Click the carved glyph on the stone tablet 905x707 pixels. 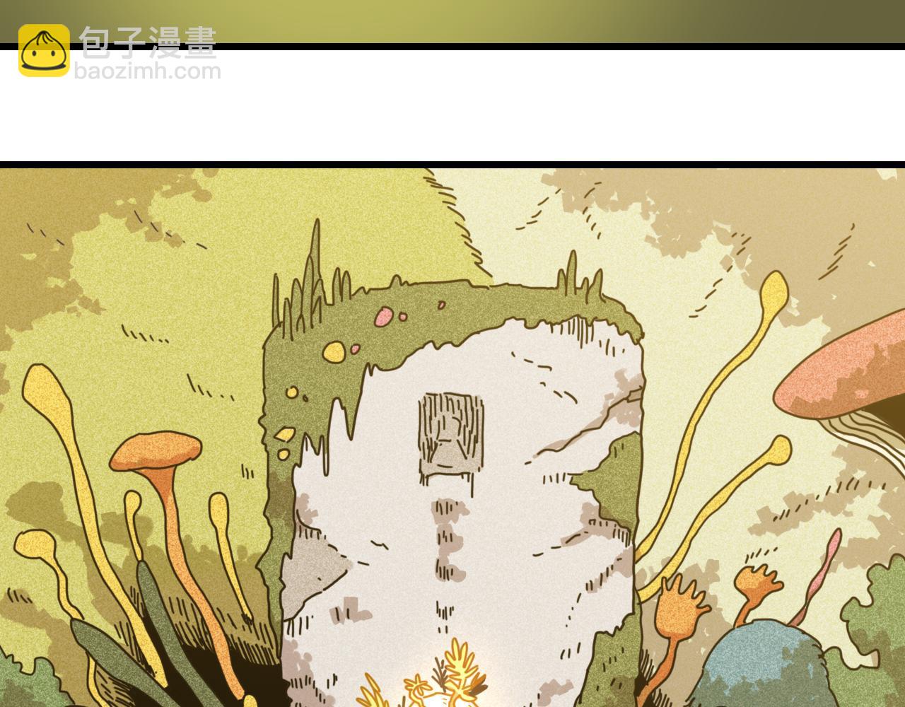pos(450,432)
